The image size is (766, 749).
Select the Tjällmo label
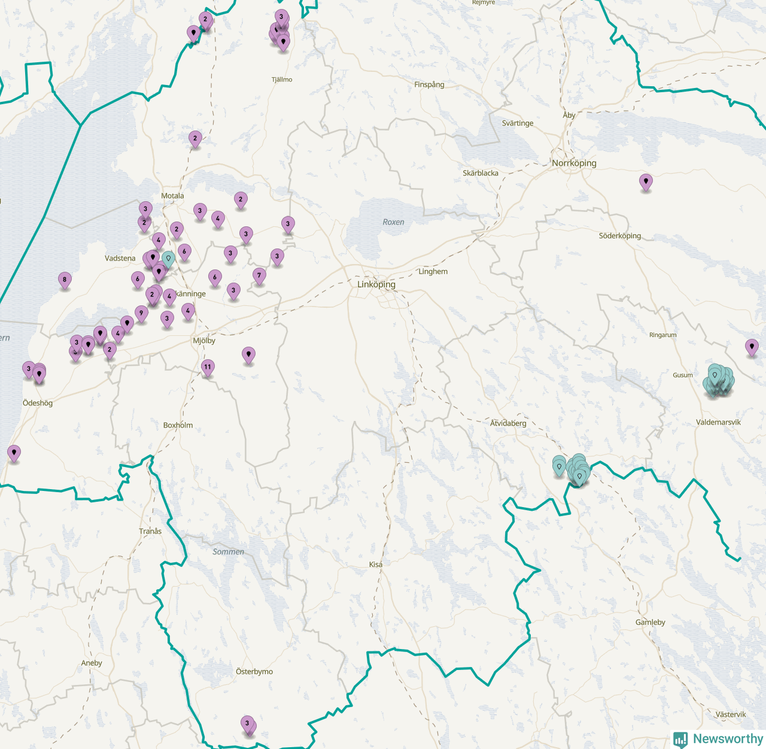point(282,80)
